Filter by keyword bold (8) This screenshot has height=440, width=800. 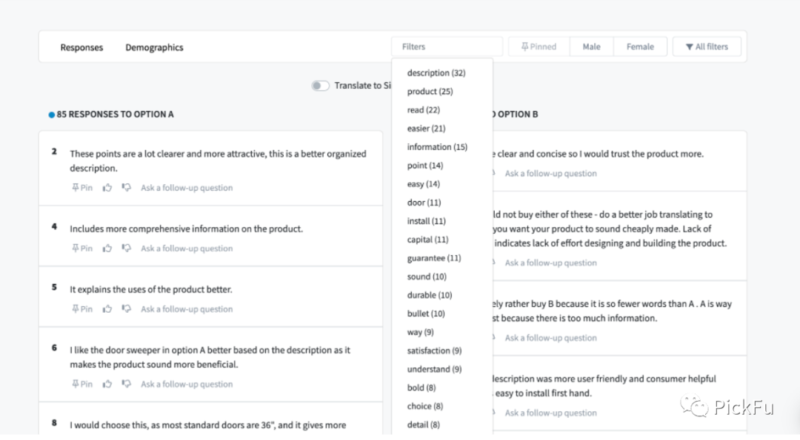421,387
